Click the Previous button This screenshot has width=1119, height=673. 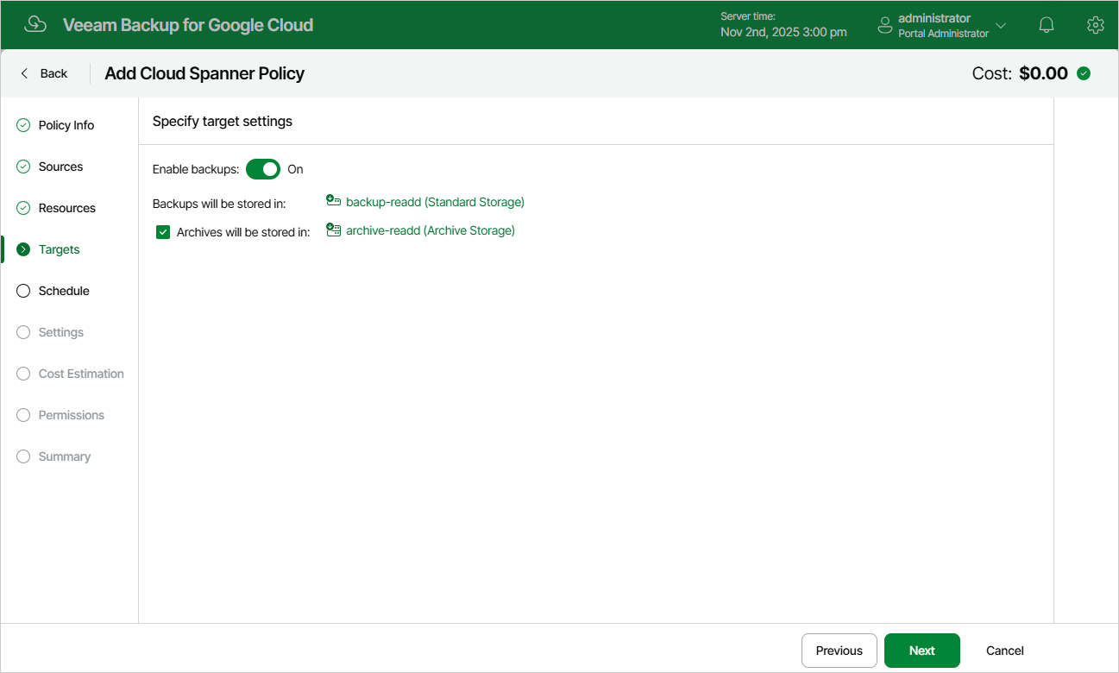click(839, 651)
